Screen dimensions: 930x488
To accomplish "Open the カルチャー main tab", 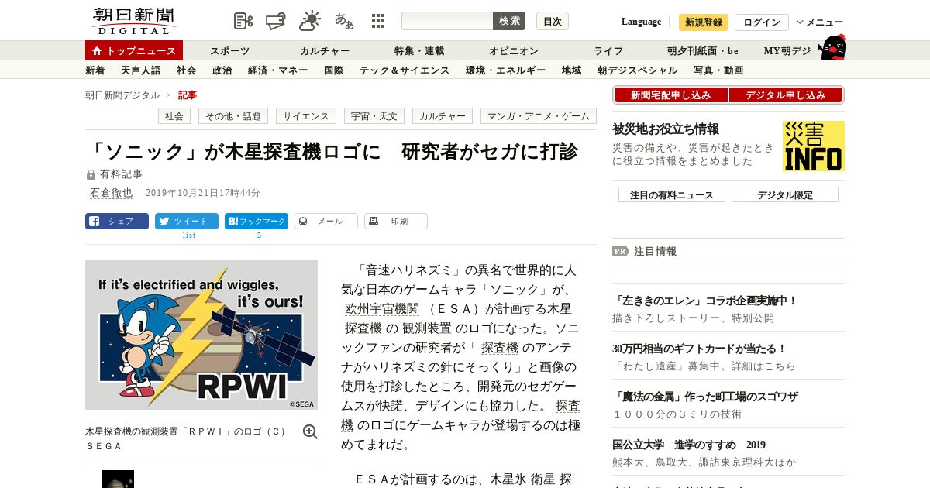I will click(x=325, y=50).
